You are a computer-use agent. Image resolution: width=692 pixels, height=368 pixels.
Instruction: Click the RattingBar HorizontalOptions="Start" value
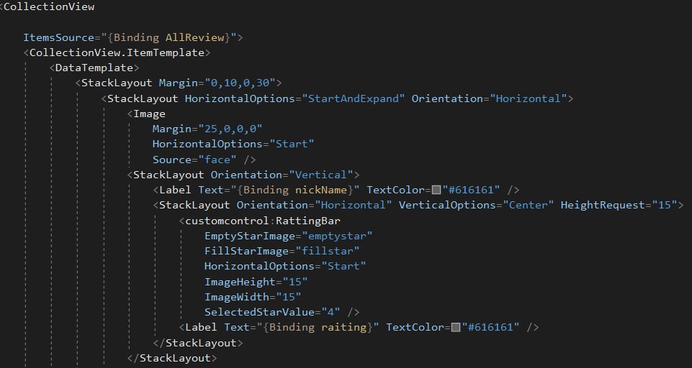click(343, 266)
